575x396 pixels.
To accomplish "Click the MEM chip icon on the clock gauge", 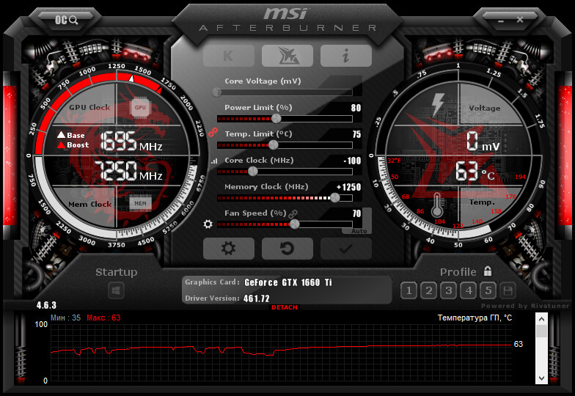I will pos(140,204).
